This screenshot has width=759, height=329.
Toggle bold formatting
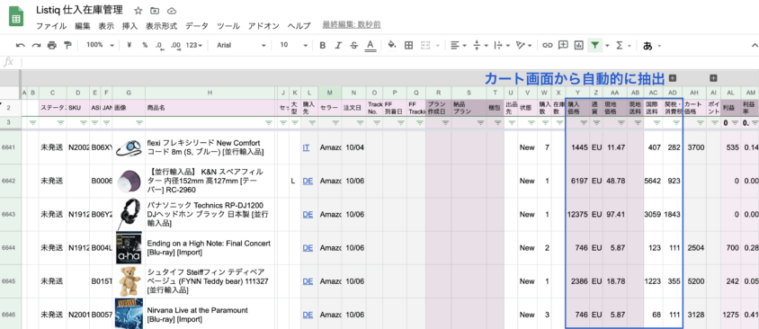click(322, 45)
